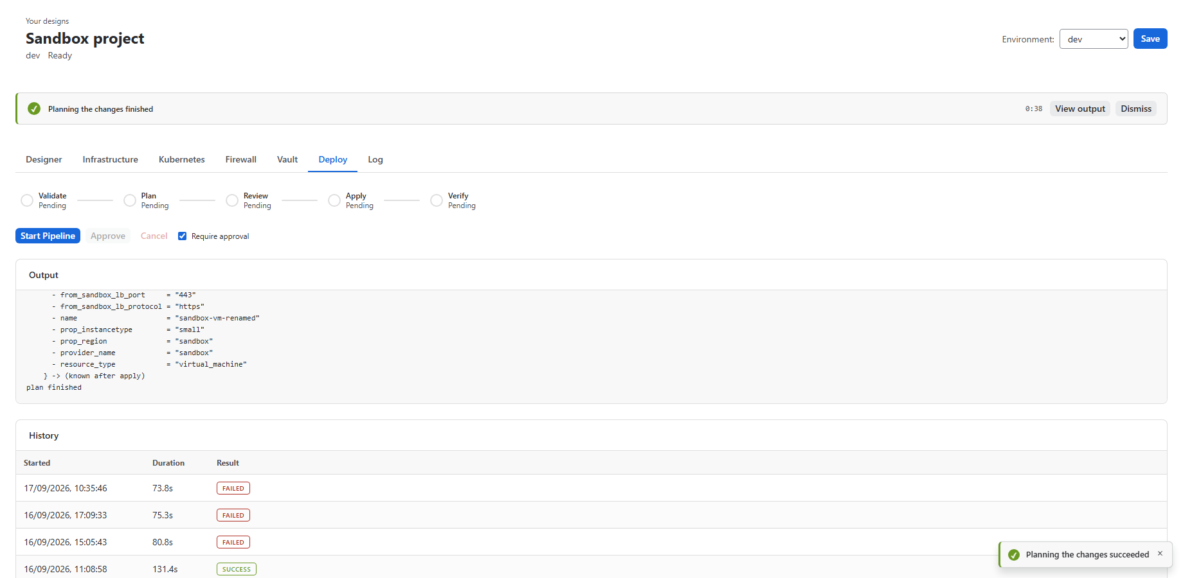Open the Firewall tab
Viewport: 1183px width, 578px height.
(241, 159)
